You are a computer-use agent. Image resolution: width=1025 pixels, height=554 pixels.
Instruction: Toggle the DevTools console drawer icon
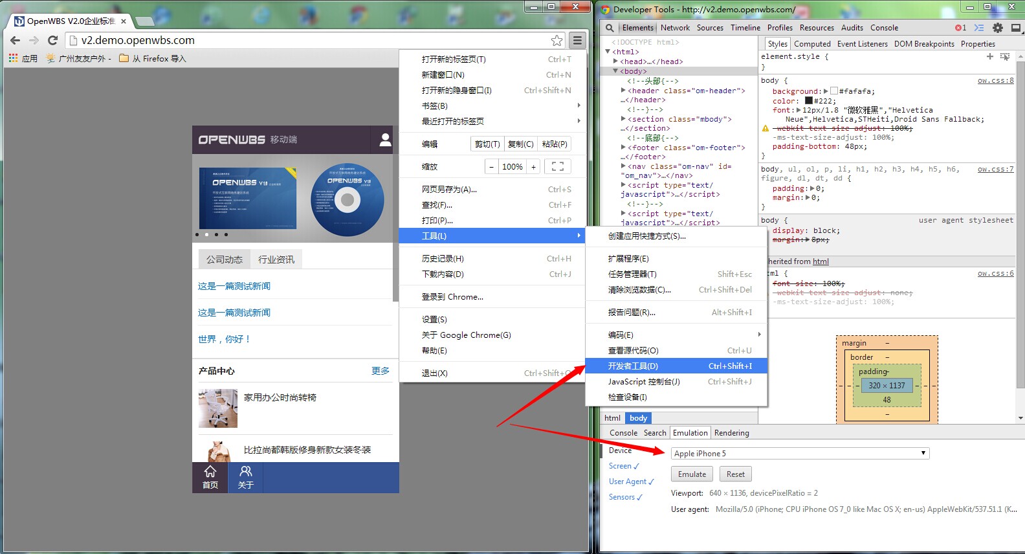pos(979,28)
